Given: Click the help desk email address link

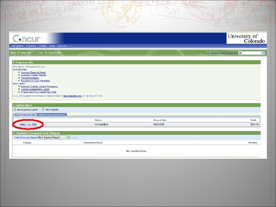Looking at the screenshot, I should pyautogui.click(x=72, y=96).
